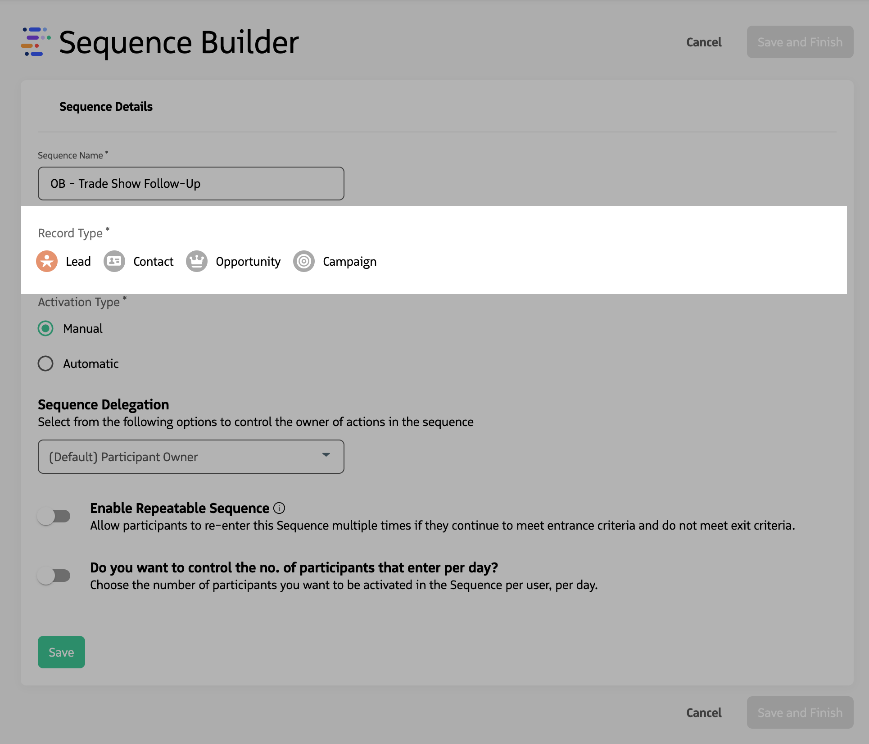Select the Automatic activation radio button
869x744 pixels.
click(45, 363)
